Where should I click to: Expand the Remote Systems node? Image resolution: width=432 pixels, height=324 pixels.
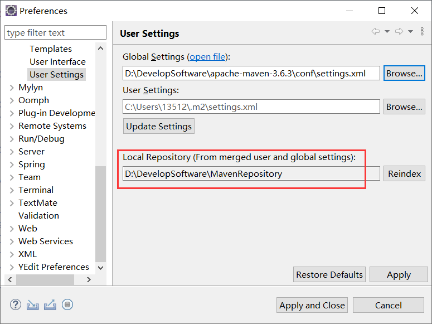coord(12,126)
